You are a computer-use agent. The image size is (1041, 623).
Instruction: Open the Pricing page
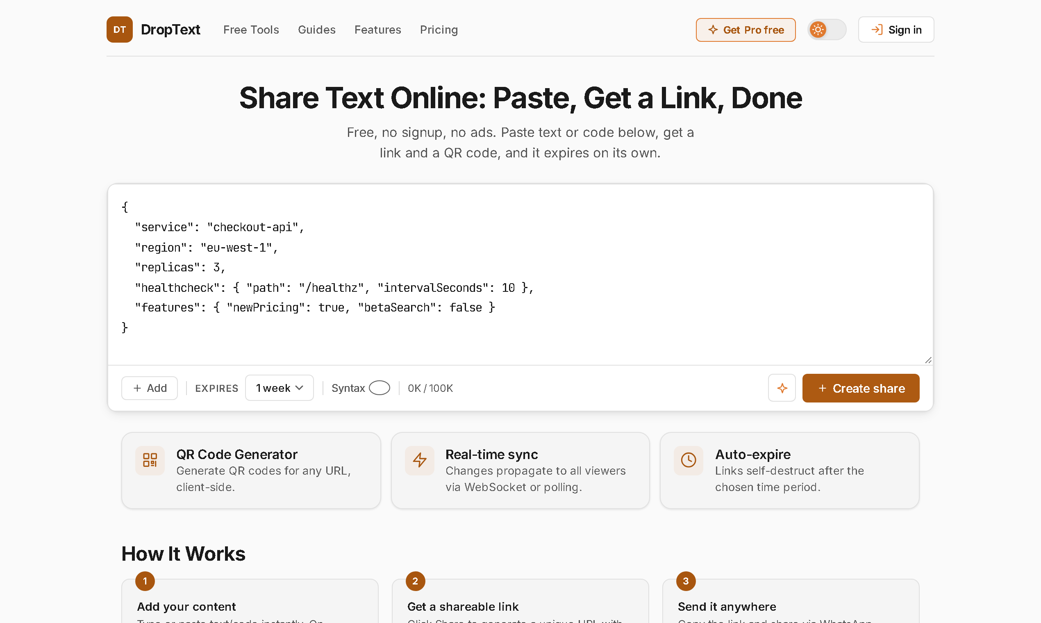coord(439,30)
